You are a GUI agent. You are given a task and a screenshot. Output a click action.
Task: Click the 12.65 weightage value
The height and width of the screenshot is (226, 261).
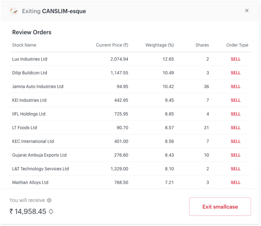168,59
